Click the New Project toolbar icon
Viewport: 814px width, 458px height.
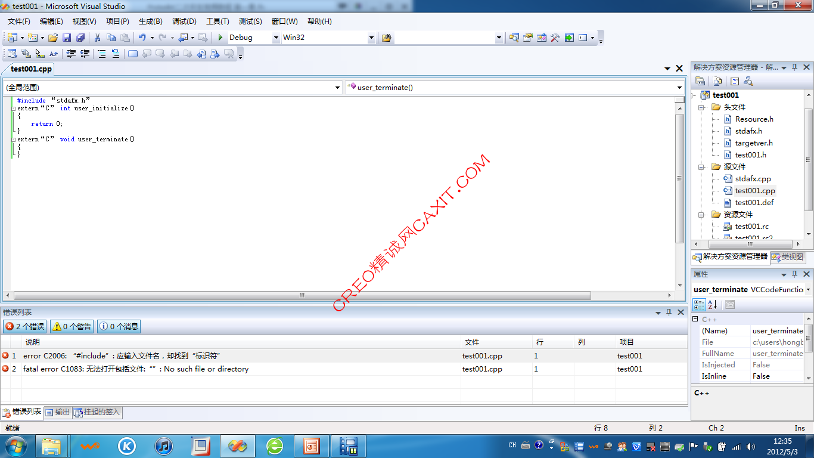tap(13, 38)
